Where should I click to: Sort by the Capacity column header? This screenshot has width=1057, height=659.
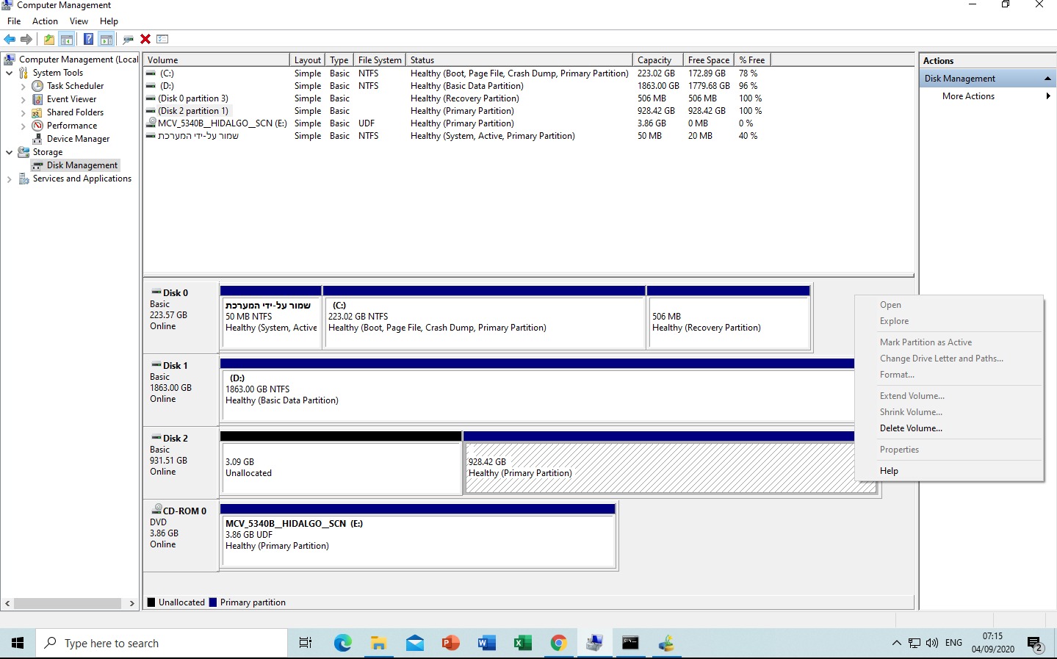tap(658, 60)
